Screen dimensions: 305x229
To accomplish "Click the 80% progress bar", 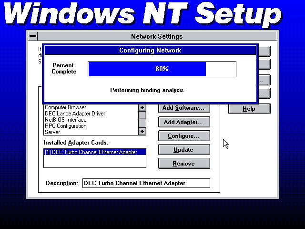I will coord(162,69).
